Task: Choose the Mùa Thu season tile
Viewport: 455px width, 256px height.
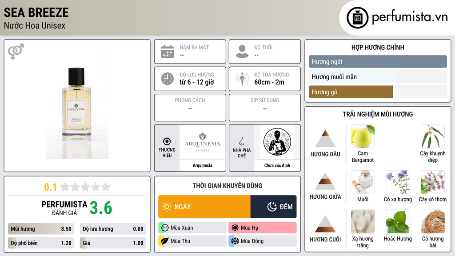Action: point(192,241)
